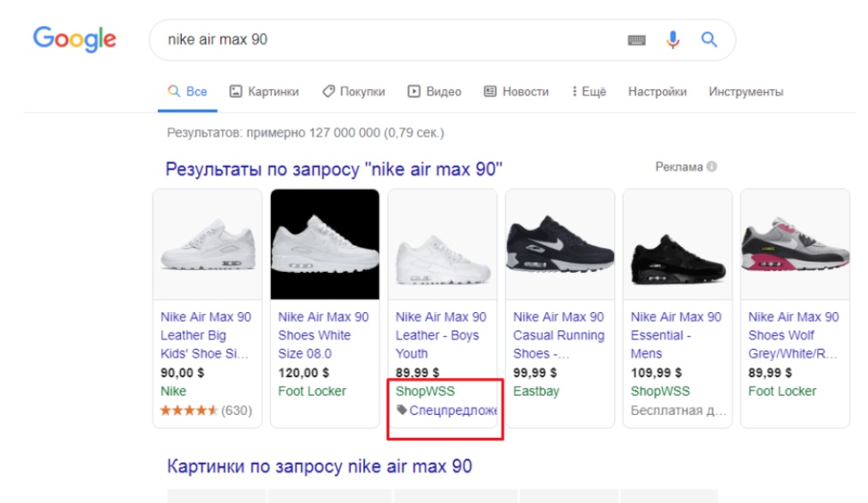Screen dimensions: 868x503
Task: Expand Инструменты search tools
Action: tap(745, 92)
